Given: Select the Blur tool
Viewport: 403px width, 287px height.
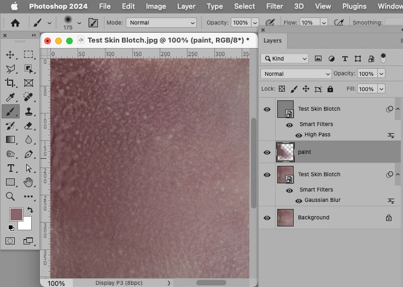Looking at the screenshot, I should pyautogui.click(x=28, y=140).
